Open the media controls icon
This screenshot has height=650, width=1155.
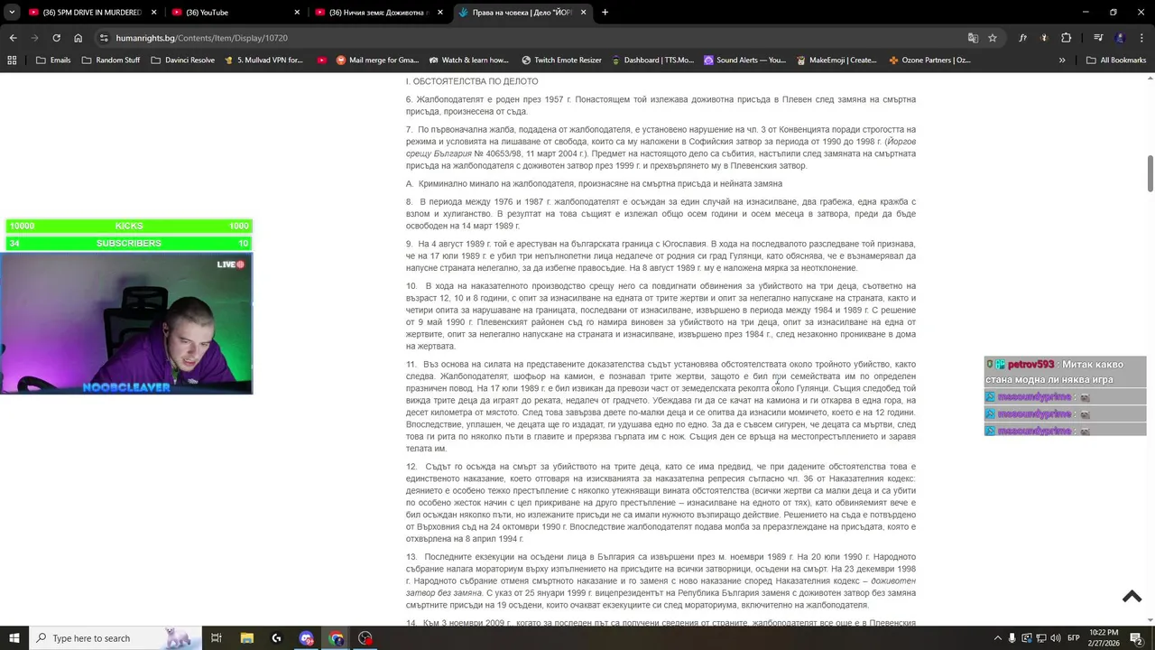[x=1098, y=38]
